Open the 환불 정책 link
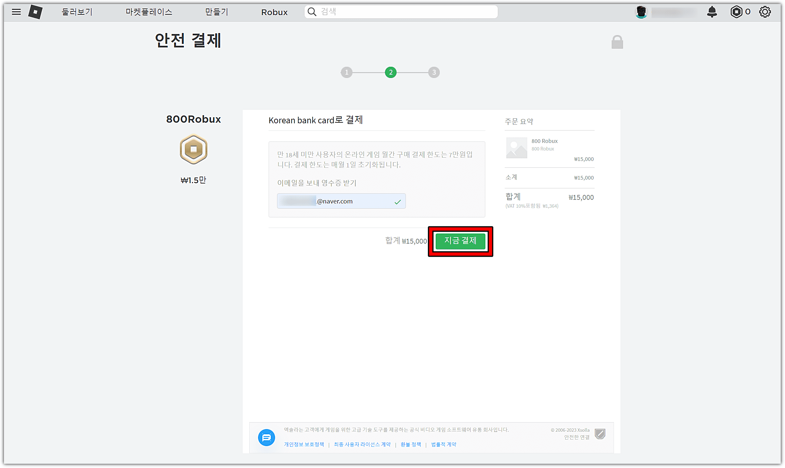This screenshot has height=468, width=785. pos(410,444)
